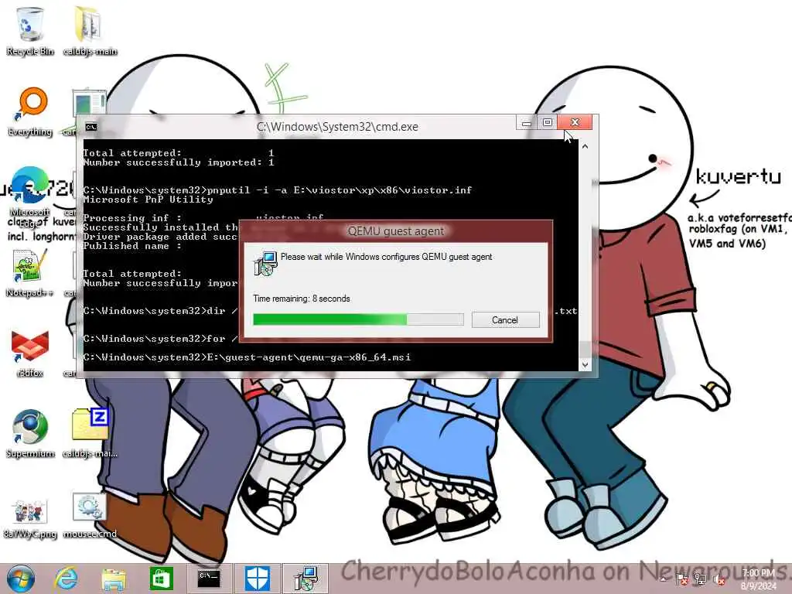
Task: Switch to the installer taskbar button
Action: click(305, 579)
